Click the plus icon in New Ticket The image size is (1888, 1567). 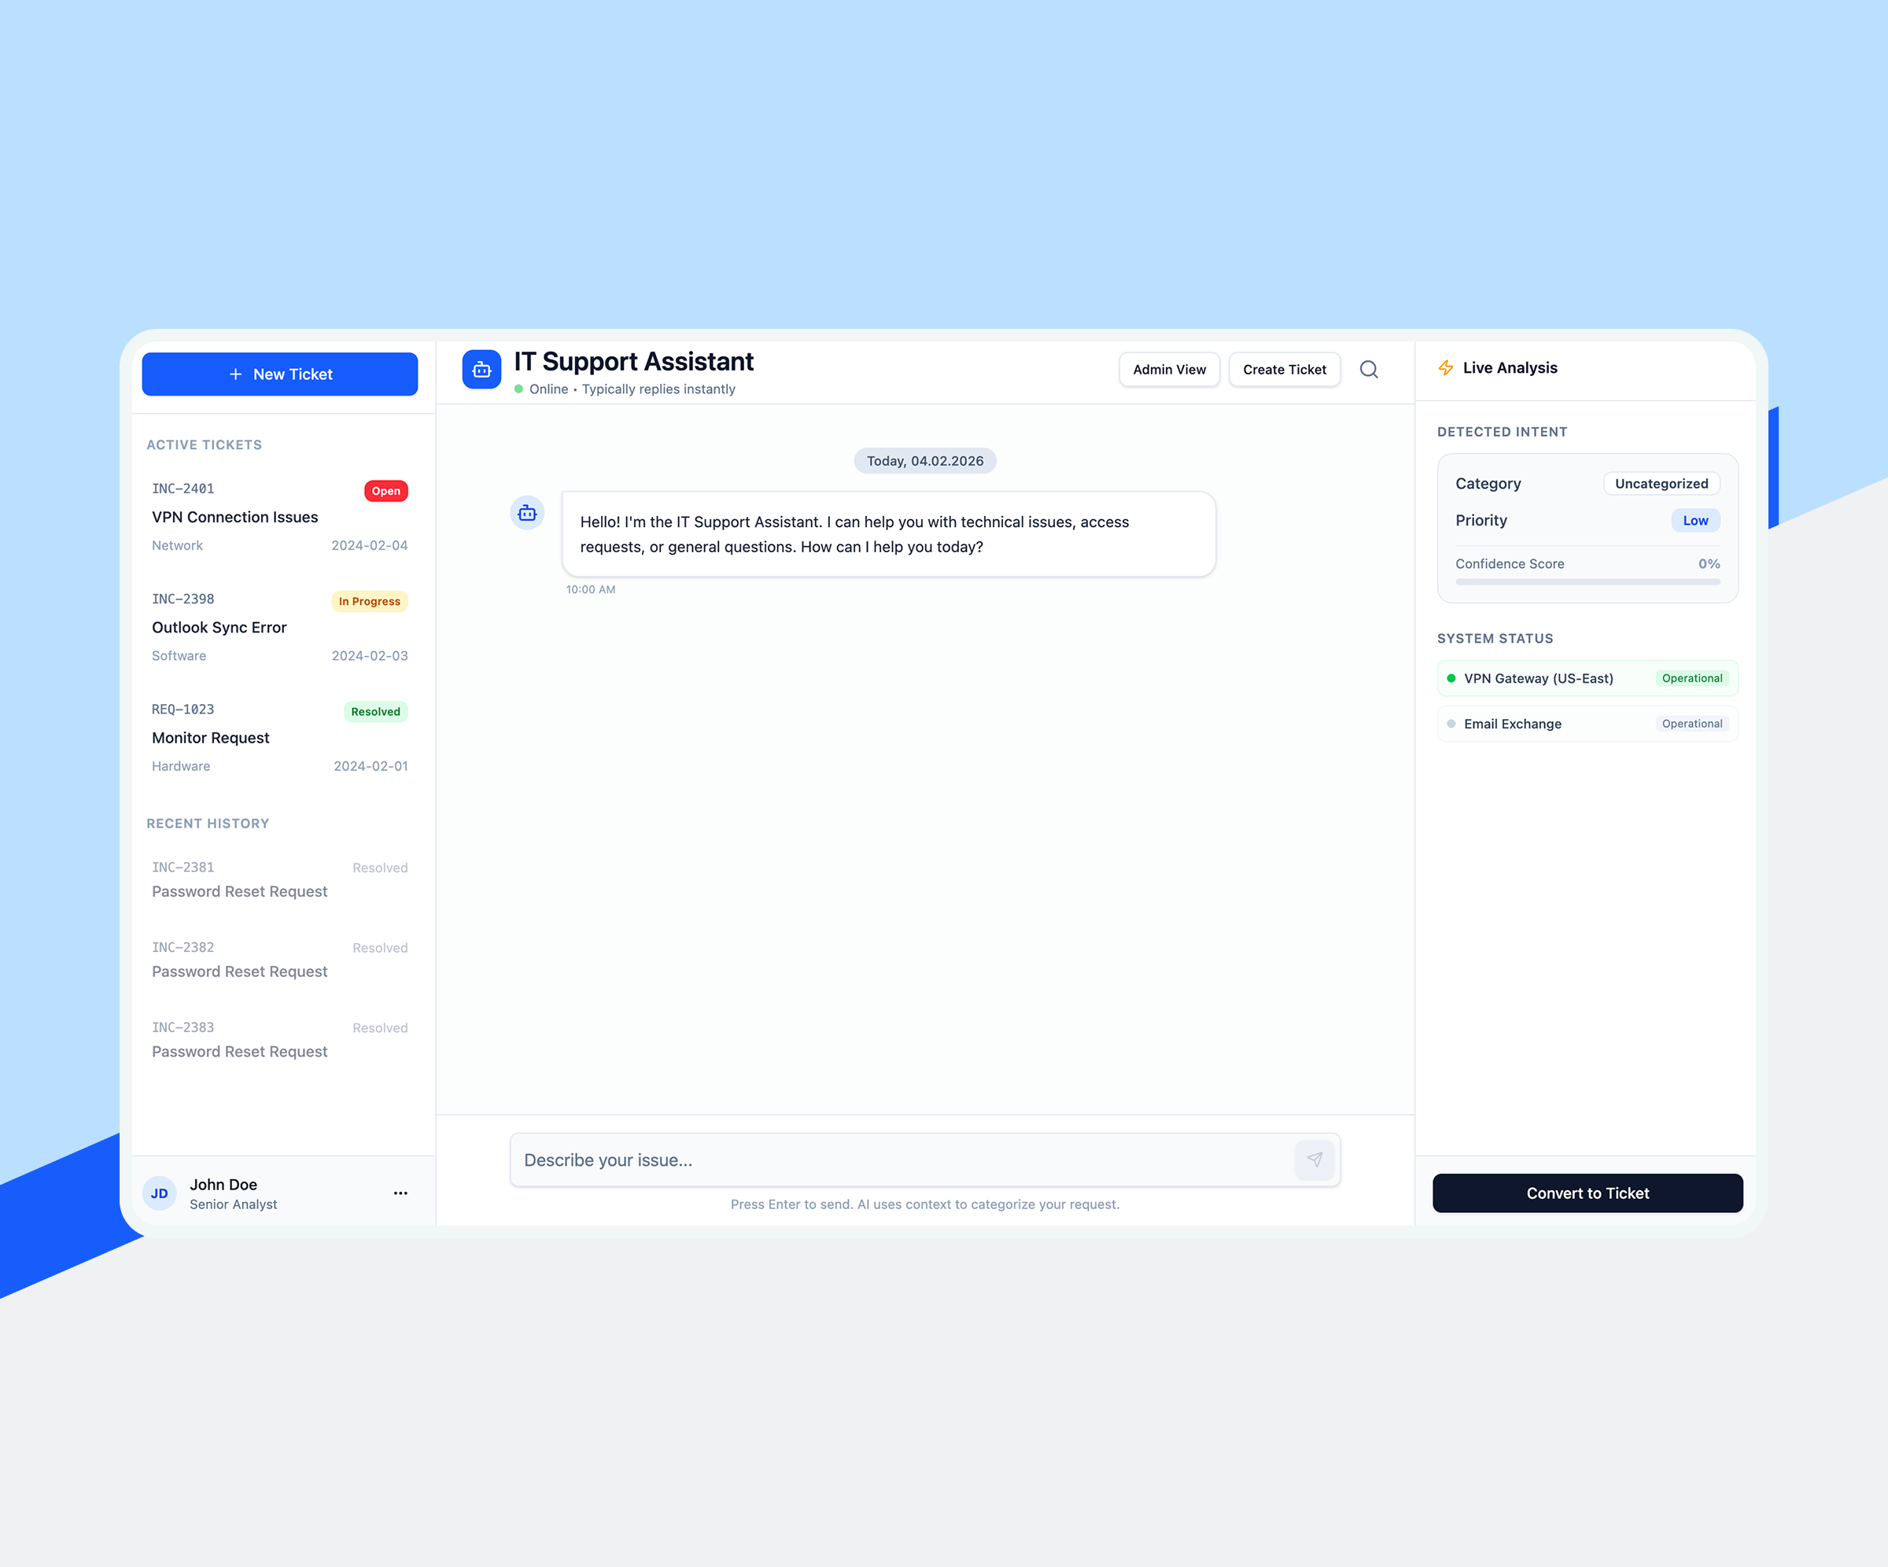pyautogui.click(x=235, y=374)
